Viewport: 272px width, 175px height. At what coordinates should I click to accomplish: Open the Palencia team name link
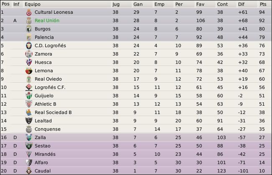(x=44, y=37)
